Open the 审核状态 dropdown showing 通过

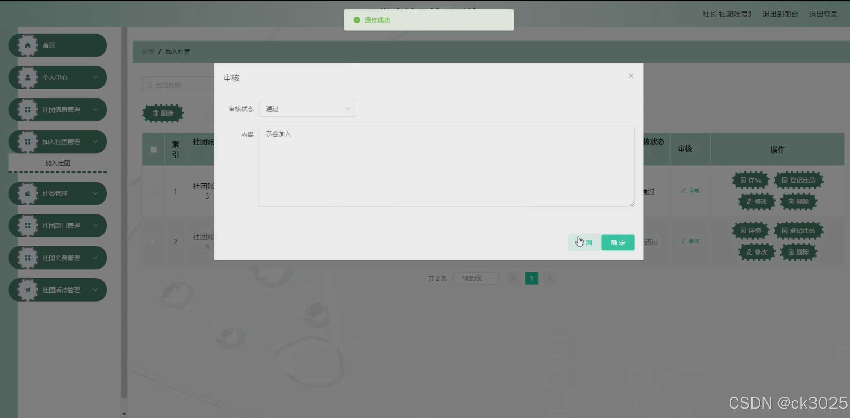click(x=307, y=109)
